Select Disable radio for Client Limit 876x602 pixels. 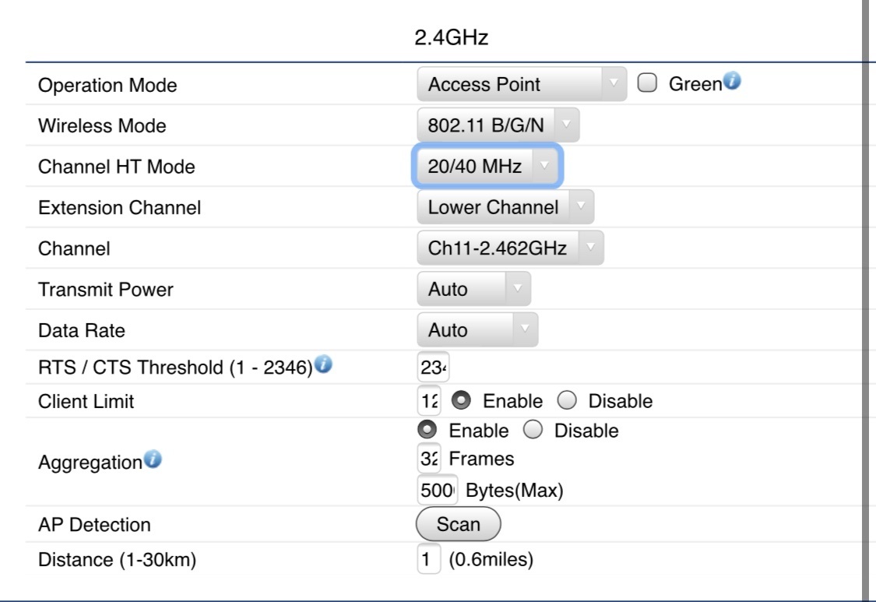click(567, 401)
